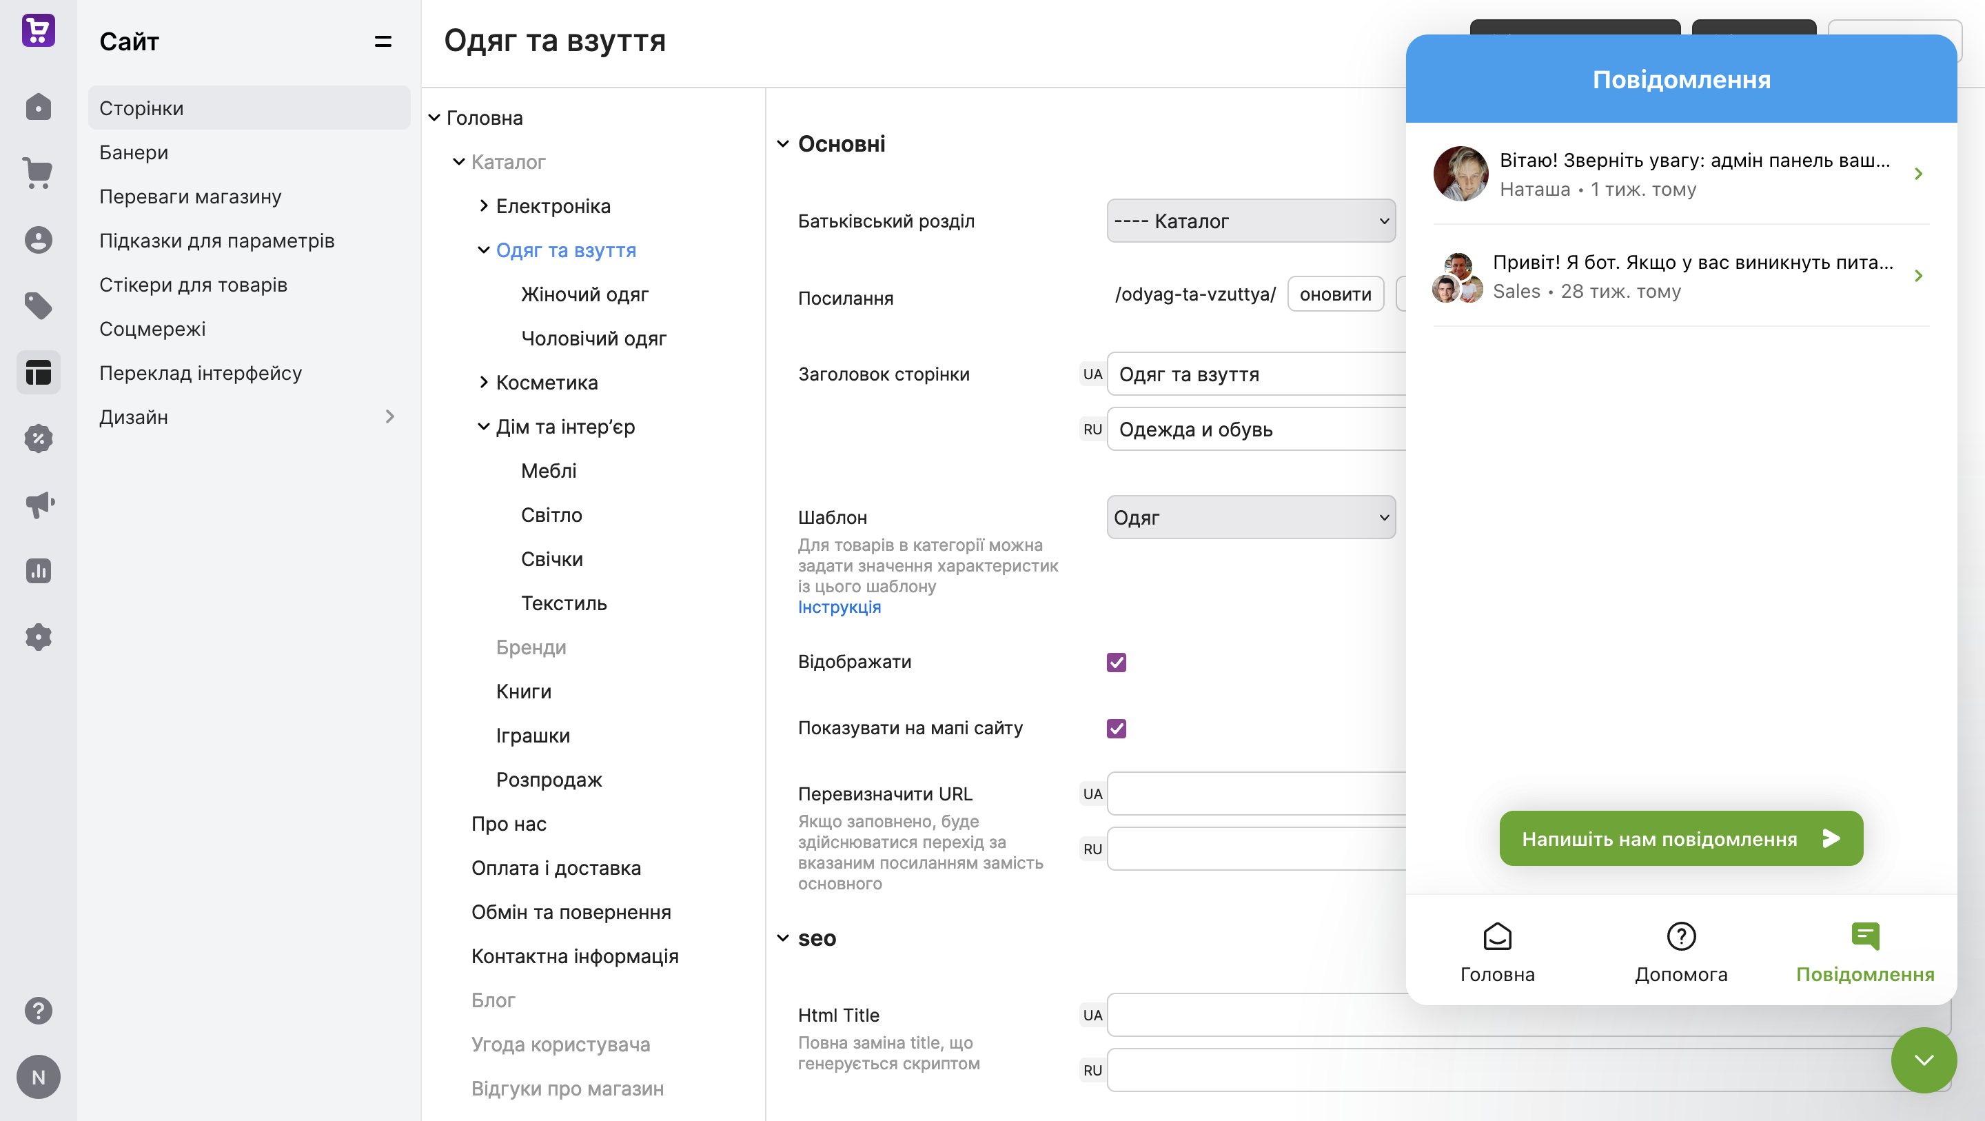
Task: Open the orders cart icon in sidebar
Action: coord(38,172)
